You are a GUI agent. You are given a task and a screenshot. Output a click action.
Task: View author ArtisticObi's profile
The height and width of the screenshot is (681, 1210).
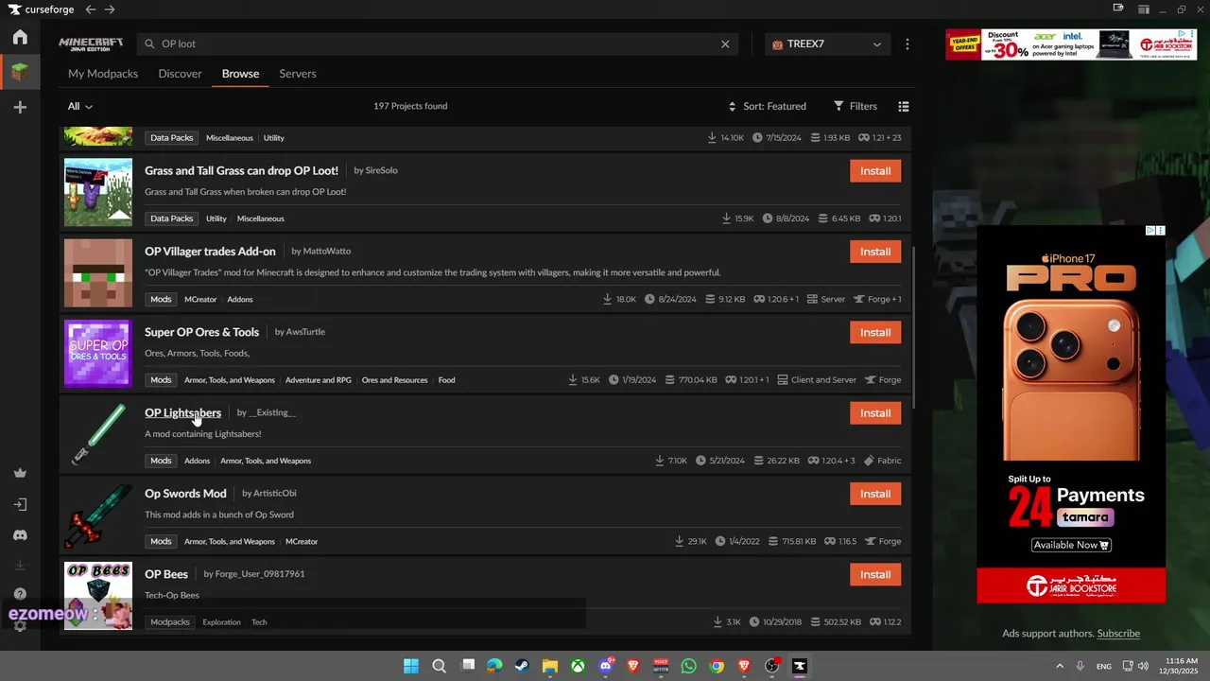(x=275, y=494)
